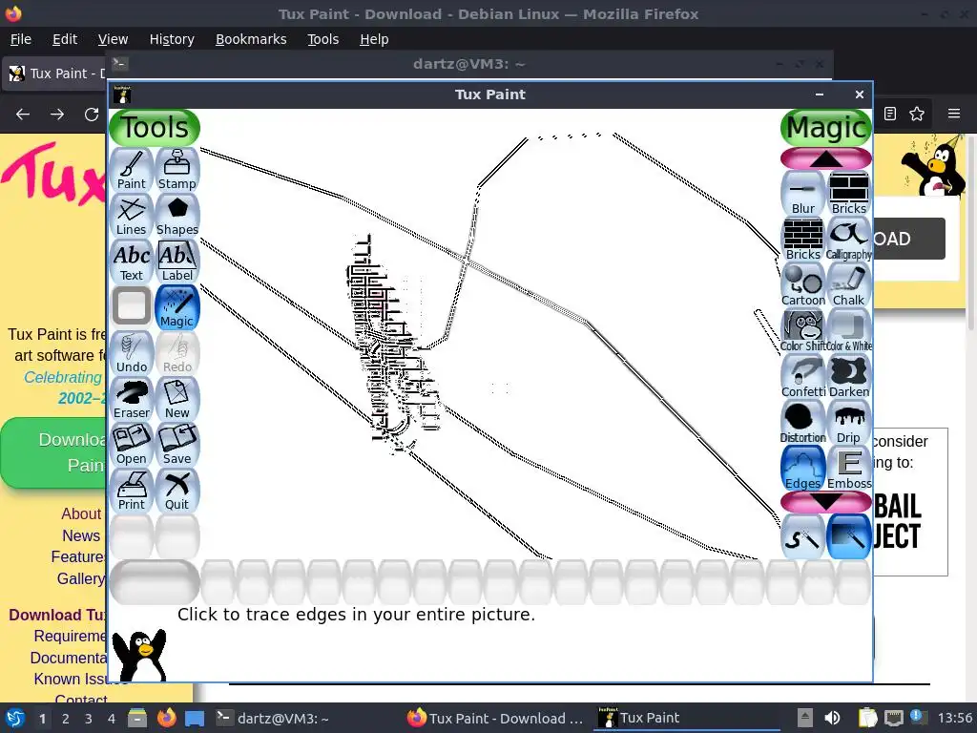Open the News link on website
The image size is (977, 733).
(x=81, y=535)
